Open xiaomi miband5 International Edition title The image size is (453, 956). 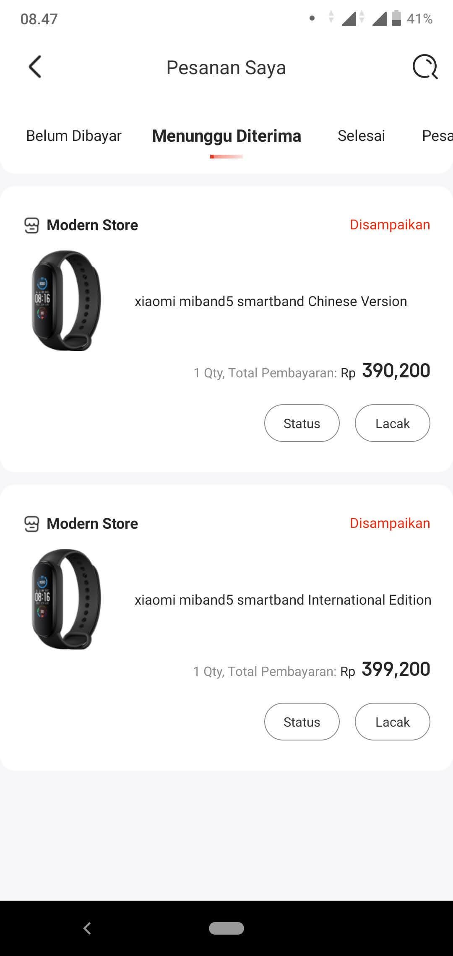283,600
